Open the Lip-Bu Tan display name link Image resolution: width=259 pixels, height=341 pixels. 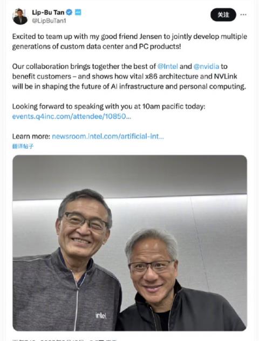click(x=48, y=12)
